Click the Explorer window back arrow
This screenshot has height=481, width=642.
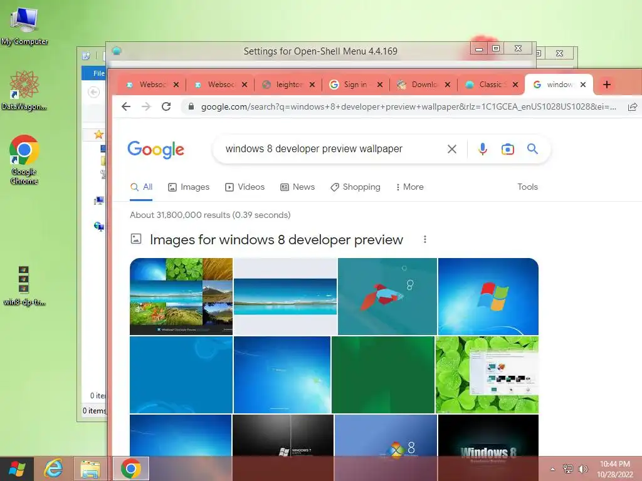coord(94,92)
